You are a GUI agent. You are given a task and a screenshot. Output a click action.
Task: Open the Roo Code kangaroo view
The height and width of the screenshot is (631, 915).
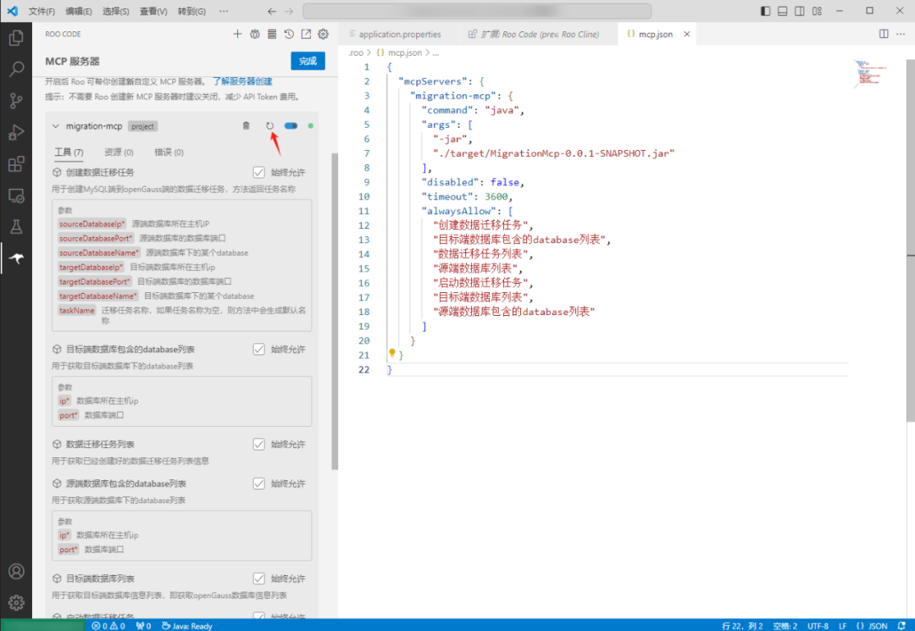[x=16, y=257]
